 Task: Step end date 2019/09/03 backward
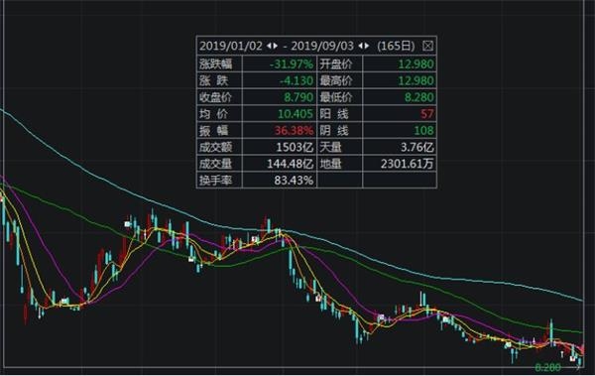tap(360, 46)
